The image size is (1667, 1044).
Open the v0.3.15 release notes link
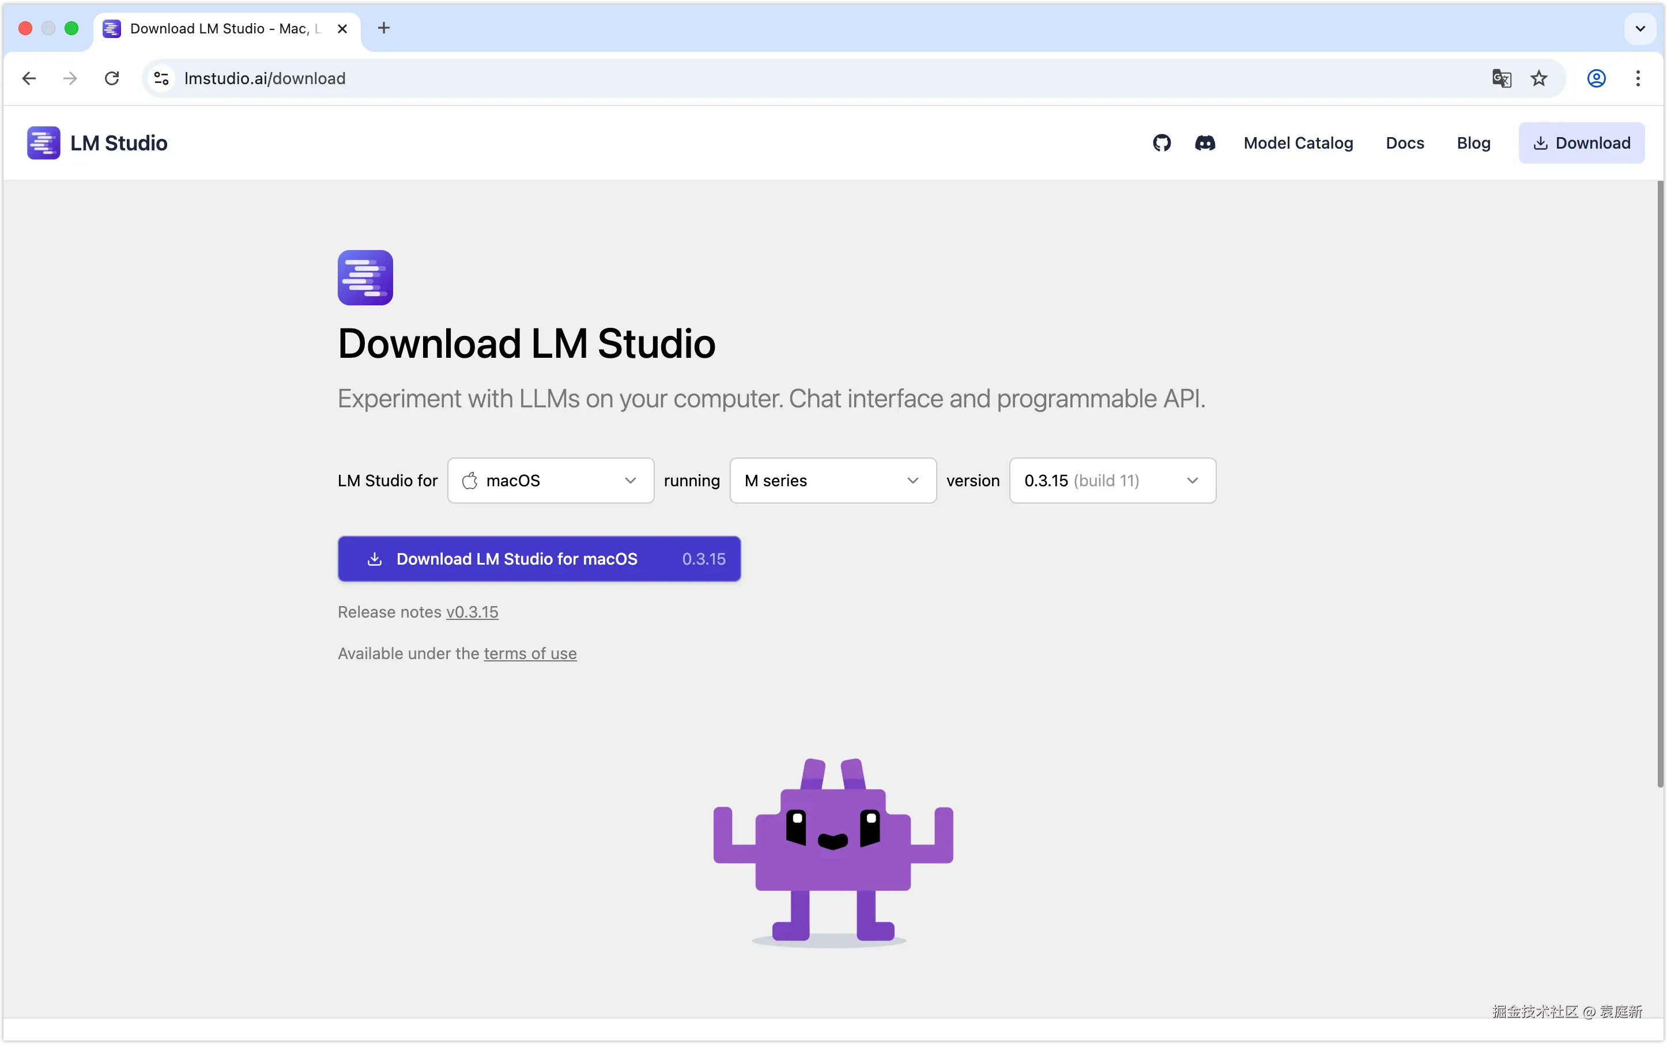pyautogui.click(x=472, y=612)
